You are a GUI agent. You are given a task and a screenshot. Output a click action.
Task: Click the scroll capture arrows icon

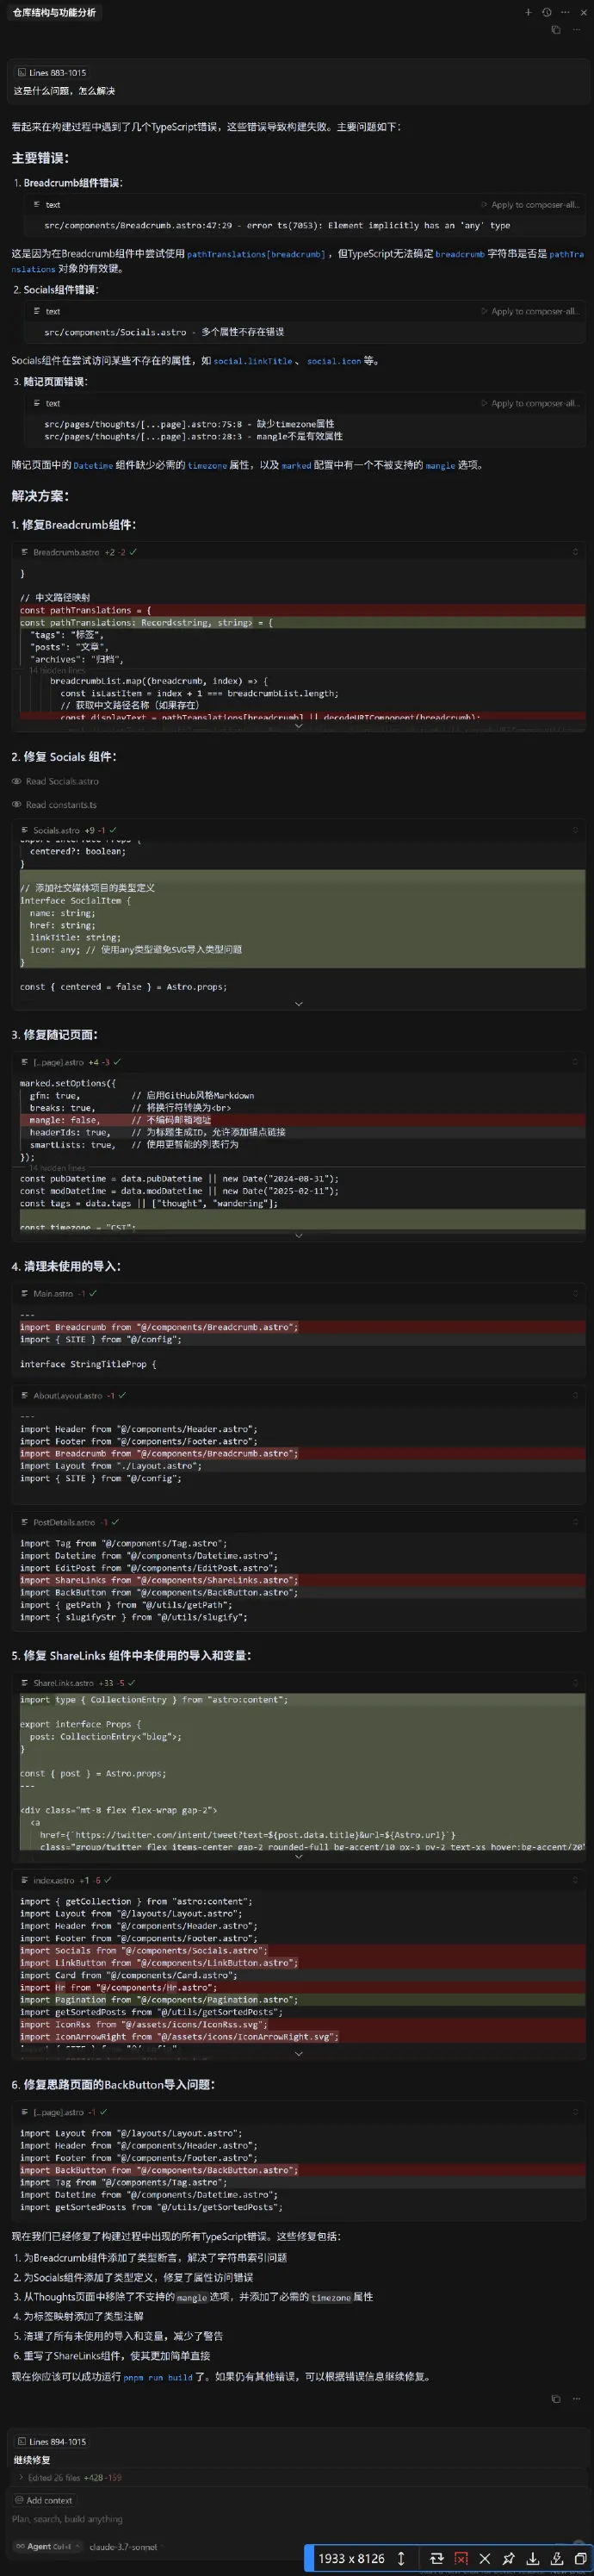pyautogui.click(x=401, y=2558)
